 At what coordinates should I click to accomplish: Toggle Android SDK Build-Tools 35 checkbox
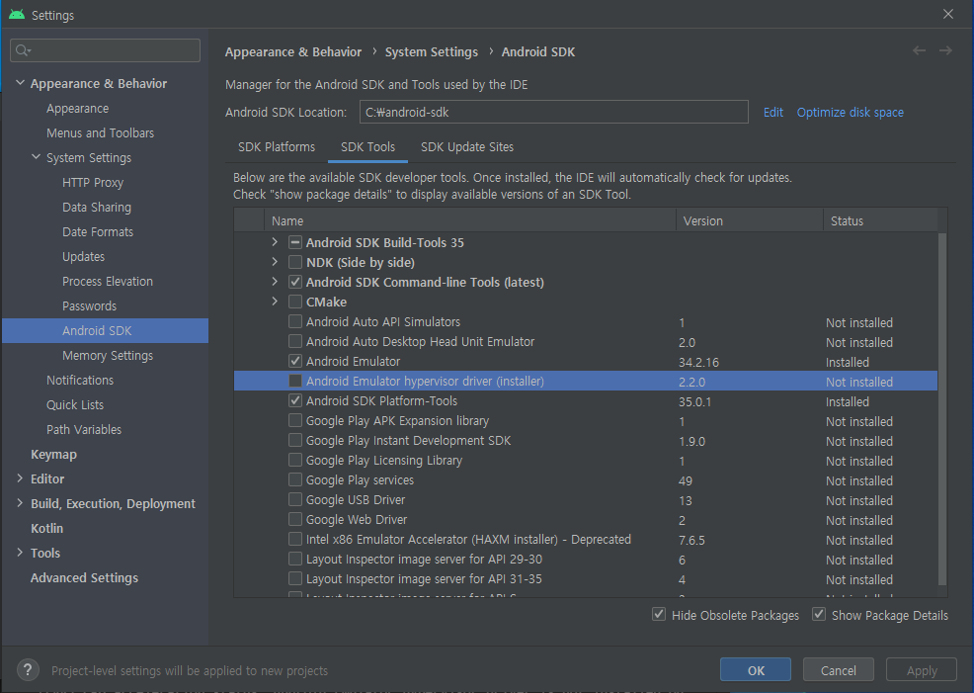coord(295,242)
